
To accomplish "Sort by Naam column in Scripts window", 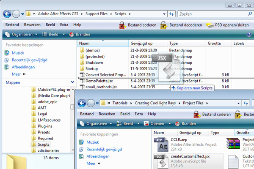I will click(103, 44).
